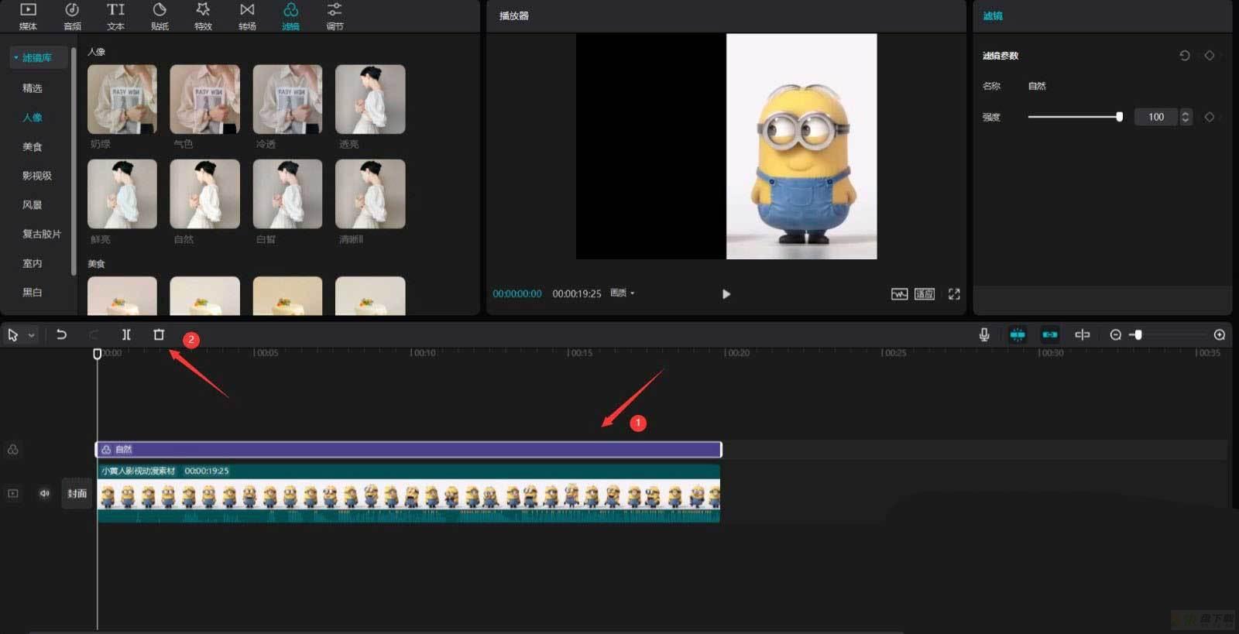Click the intensity value field showing 100

[x=1156, y=117]
